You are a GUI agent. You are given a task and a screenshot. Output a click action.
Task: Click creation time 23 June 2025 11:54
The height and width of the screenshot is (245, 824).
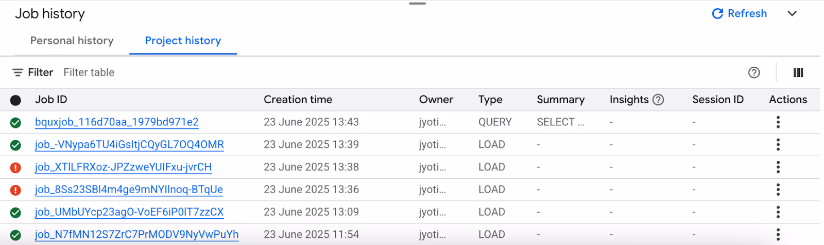tap(311, 235)
